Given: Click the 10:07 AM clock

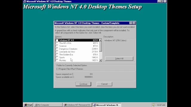Looking at the screenshot, I should [x=161, y=105].
